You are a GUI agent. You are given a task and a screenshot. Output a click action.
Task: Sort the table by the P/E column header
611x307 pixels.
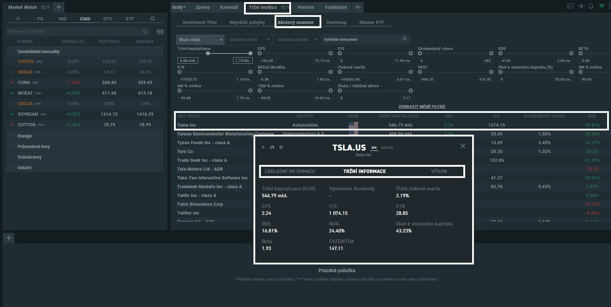(x=496, y=116)
